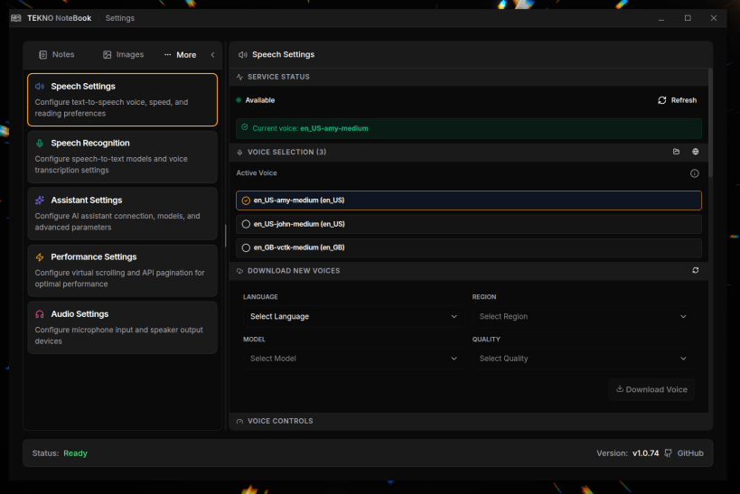Open the Select Region dropdown

point(583,317)
